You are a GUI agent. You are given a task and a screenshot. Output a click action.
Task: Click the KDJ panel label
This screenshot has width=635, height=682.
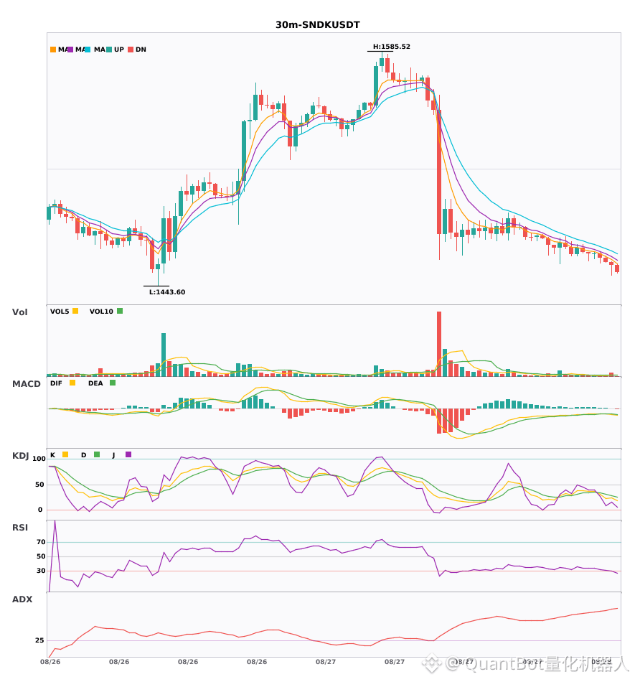pos(20,456)
